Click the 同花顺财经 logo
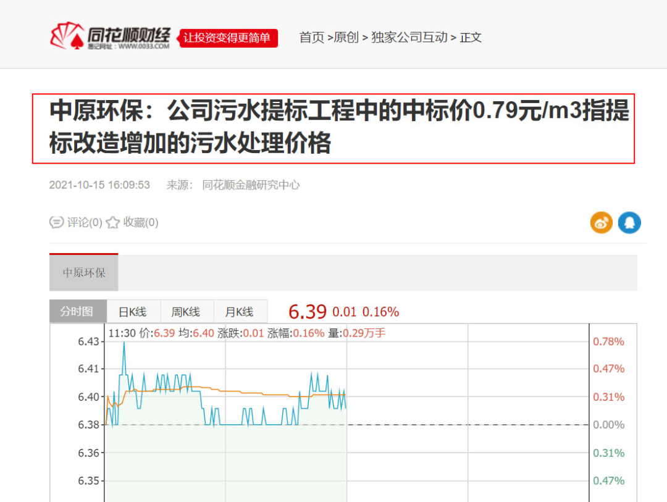Viewport: 667px width, 502px height. (x=110, y=37)
